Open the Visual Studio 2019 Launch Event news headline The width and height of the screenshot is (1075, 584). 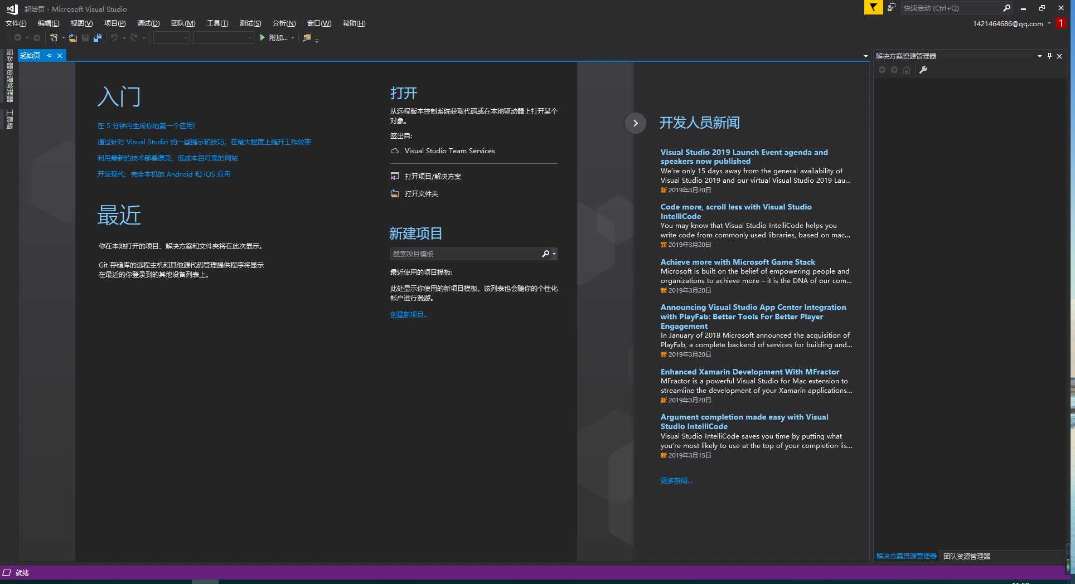click(x=744, y=157)
